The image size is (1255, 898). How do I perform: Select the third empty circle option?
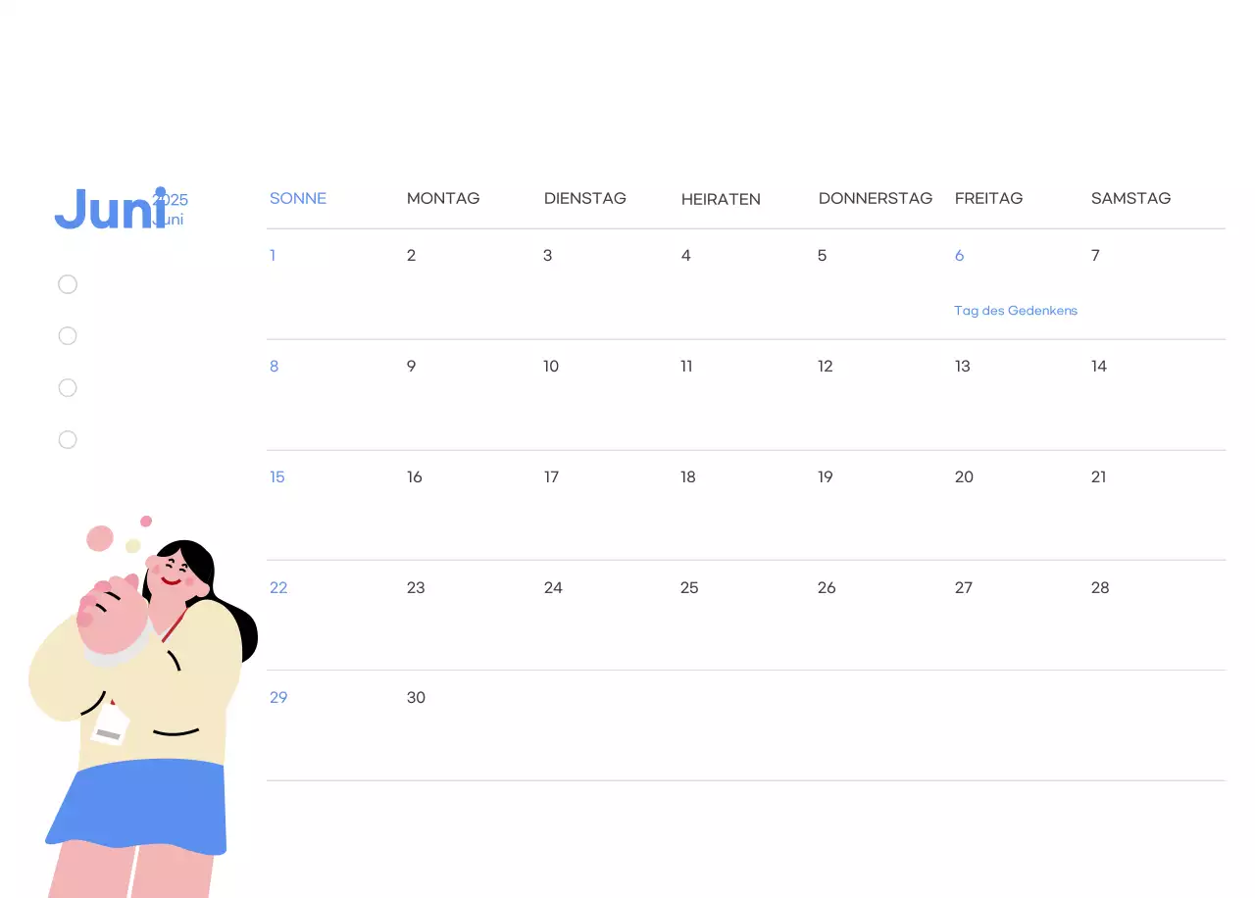(x=67, y=387)
